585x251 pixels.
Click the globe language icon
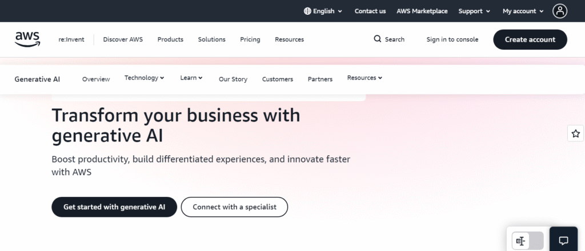pos(307,11)
